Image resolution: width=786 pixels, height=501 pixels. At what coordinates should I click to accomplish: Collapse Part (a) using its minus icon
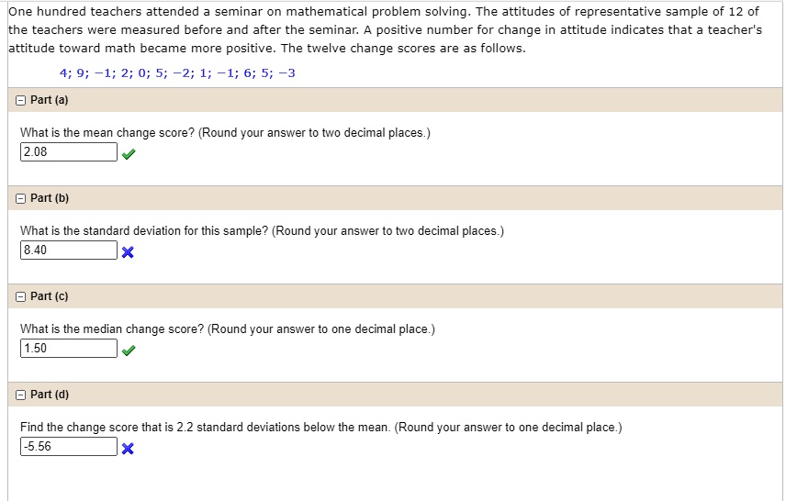pyautogui.click(x=21, y=100)
